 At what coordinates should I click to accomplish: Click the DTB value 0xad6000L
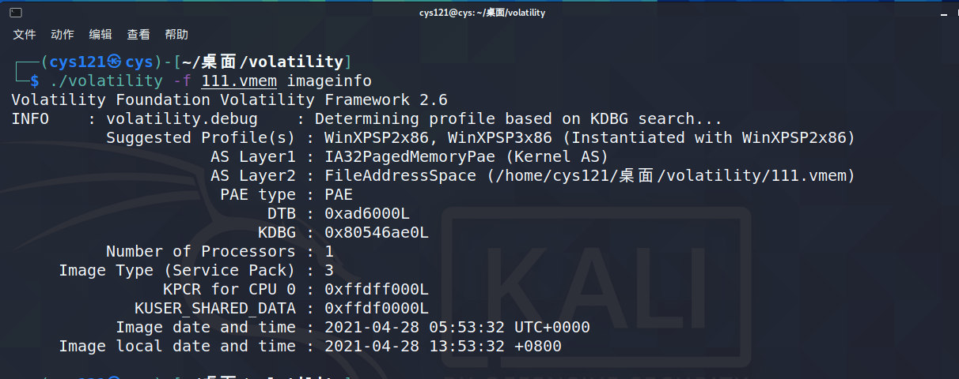click(x=367, y=213)
